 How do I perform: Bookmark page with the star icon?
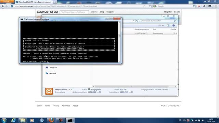click(x=144, y=6)
